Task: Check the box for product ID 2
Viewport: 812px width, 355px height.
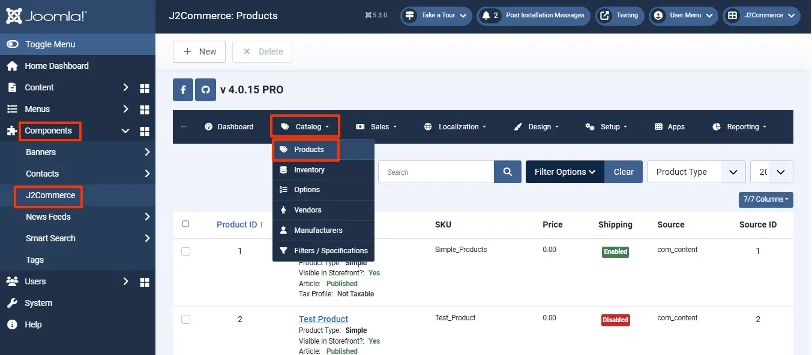Action: click(x=185, y=320)
